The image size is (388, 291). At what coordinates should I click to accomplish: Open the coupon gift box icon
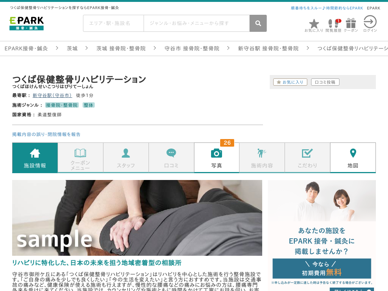pos(351,25)
